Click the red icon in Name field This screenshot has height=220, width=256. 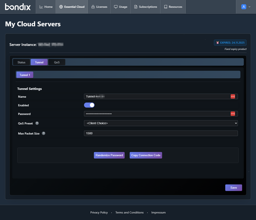pos(233,96)
